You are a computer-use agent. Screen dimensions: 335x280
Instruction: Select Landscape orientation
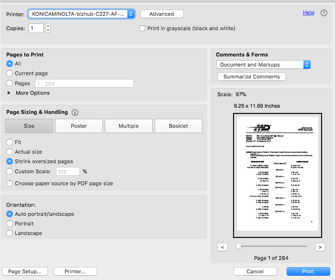click(x=10, y=233)
